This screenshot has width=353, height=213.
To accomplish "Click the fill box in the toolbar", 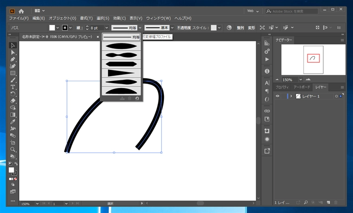I will pyautogui.click(x=11, y=170).
